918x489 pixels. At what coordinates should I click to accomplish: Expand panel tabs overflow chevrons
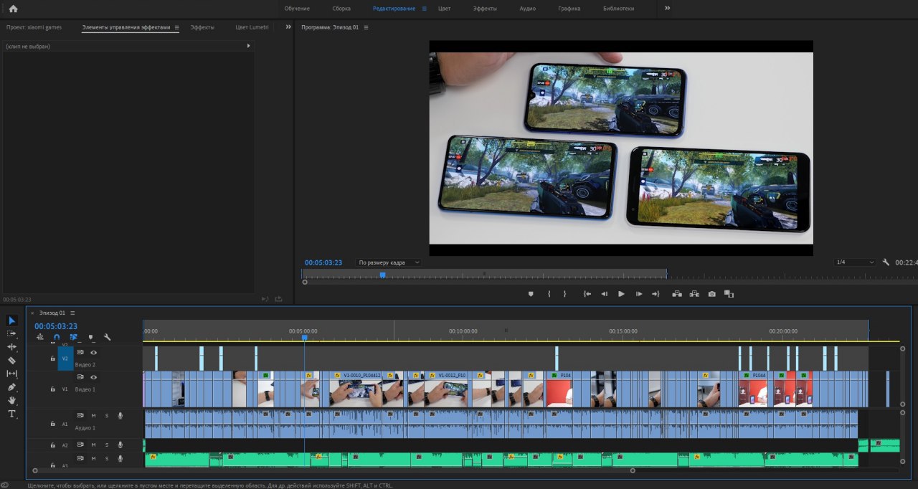288,27
